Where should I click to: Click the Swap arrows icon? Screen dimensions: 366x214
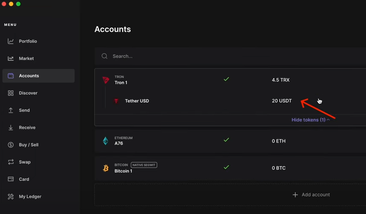11,162
